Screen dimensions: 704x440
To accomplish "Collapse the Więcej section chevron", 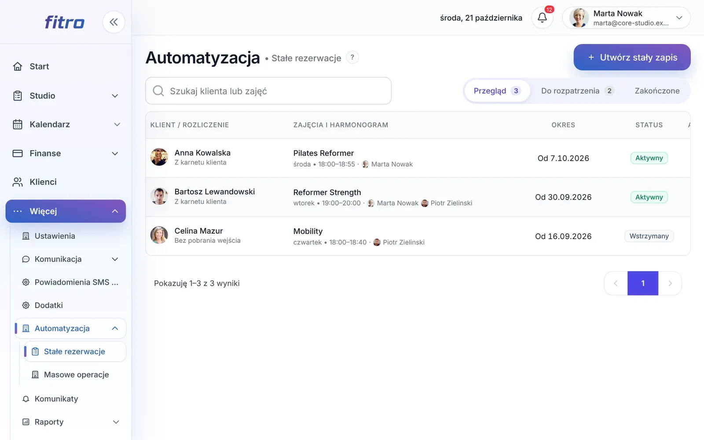I will tap(115, 211).
